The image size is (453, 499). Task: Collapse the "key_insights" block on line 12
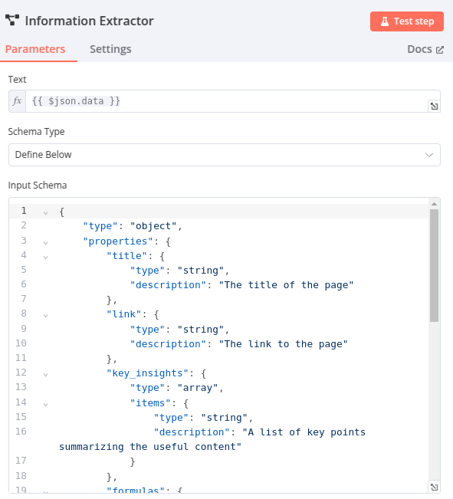click(x=45, y=375)
